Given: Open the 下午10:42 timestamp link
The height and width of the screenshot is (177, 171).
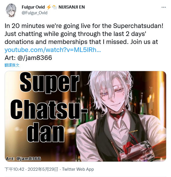Looking at the screenshot, I should 14,169.
